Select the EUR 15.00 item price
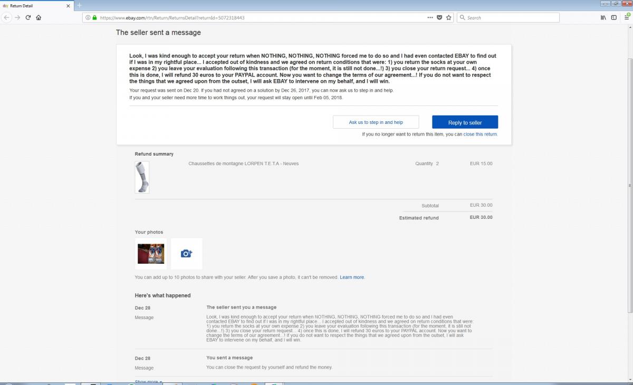The width and height of the screenshot is (633, 385). point(481,163)
